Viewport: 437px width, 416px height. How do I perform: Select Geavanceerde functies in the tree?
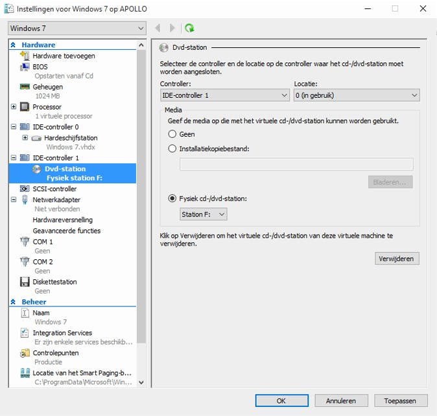pyautogui.click(x=66, y=231)
